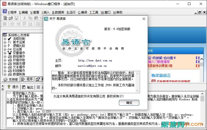The image size is (207, 130).
Task: Open the 易语言特训课第1期 news link
Action: click(x=160, y=66)
